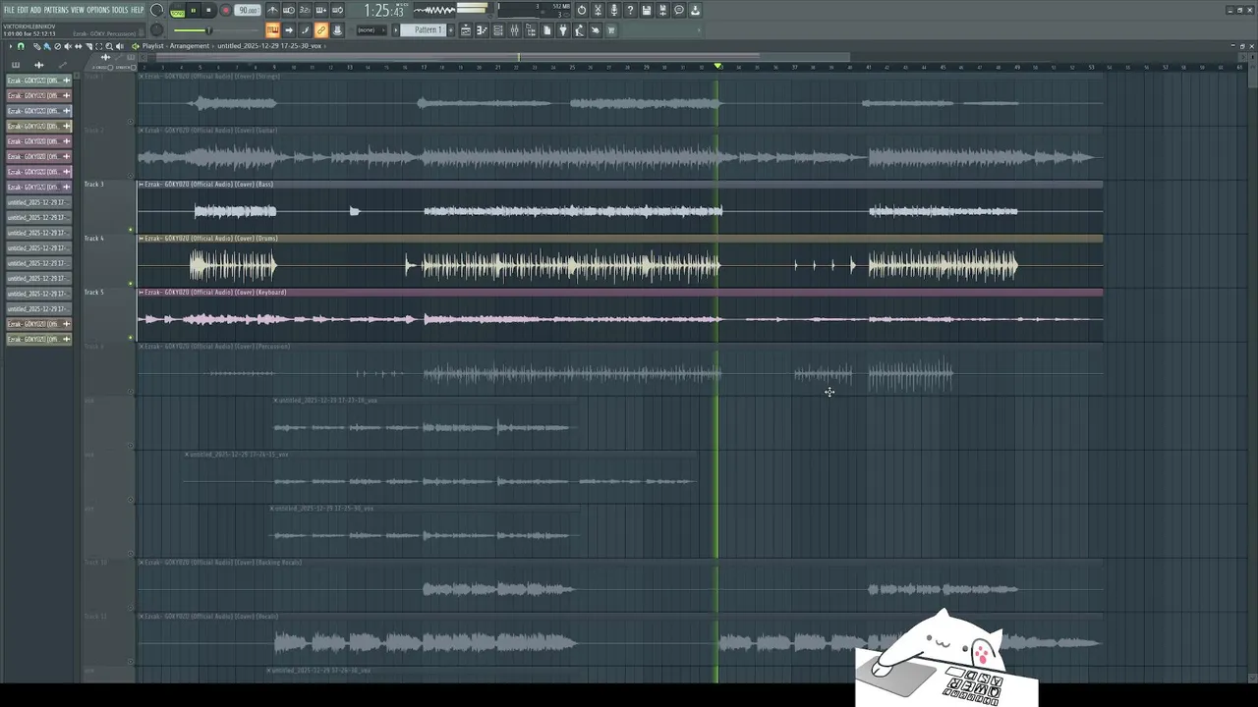
Task: Open the Channel rack icon
Action: click(x=498, y=30)
